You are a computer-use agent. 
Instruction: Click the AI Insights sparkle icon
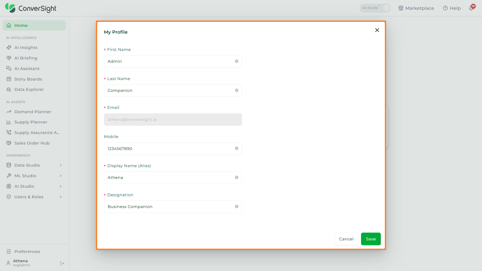tap(9, 47)
